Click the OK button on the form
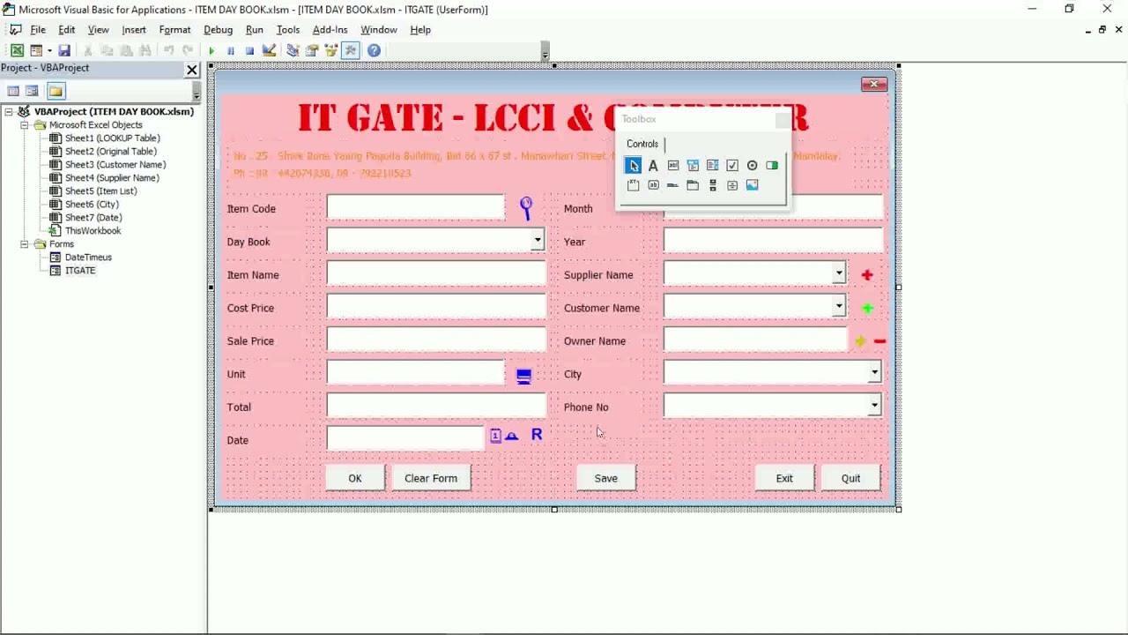 coord(355,478)
